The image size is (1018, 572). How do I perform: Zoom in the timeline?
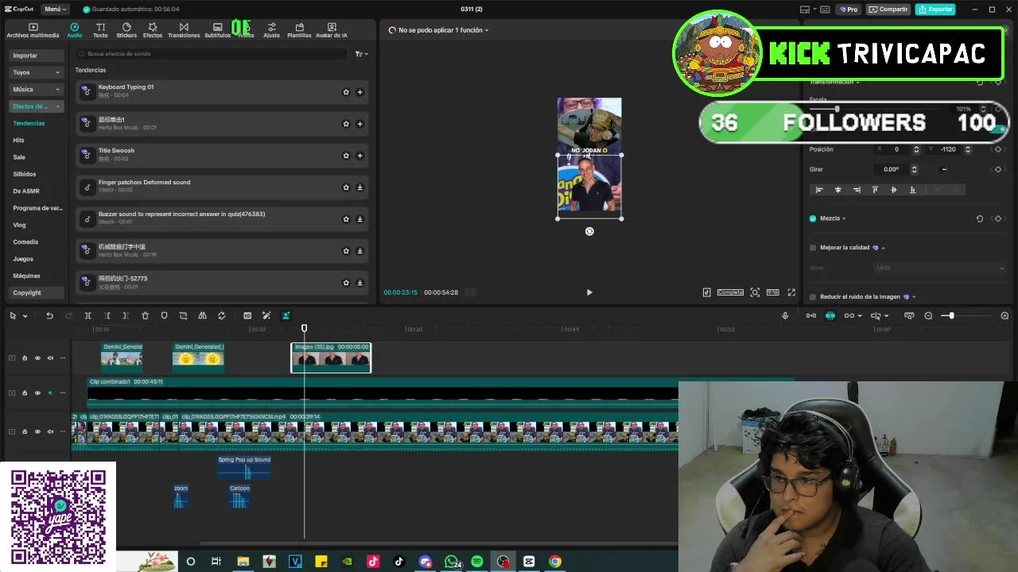[x=1004, y=315]
